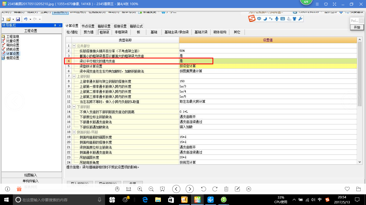Select the 柱/墙柱 component tab
Screen dimensions: 366x205
click(72, 32)
